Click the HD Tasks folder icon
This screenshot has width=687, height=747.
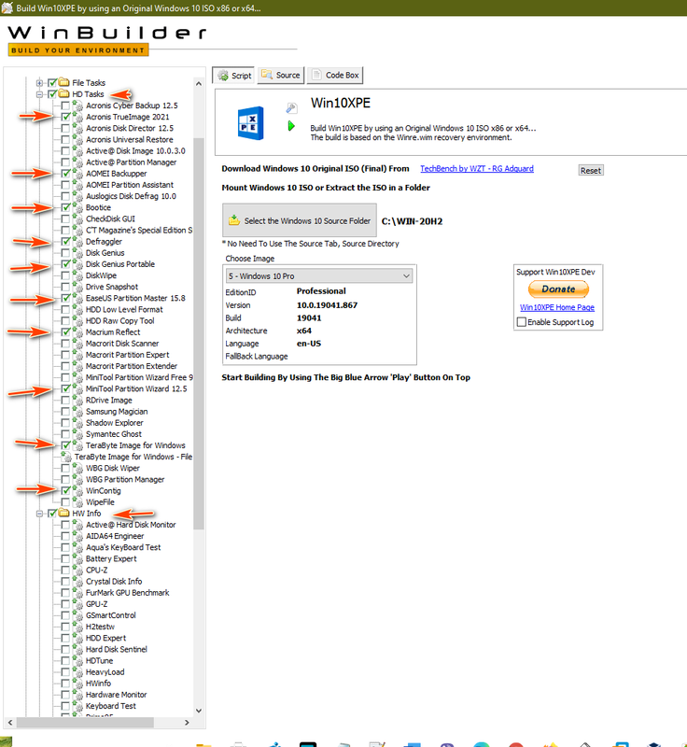coord(63,94)
